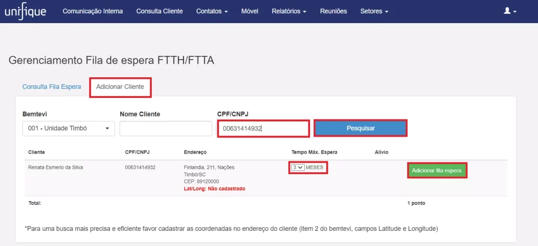Click client name Renata Esmerio da Silva
Screen dimensions: 538x246
point(56,168)
